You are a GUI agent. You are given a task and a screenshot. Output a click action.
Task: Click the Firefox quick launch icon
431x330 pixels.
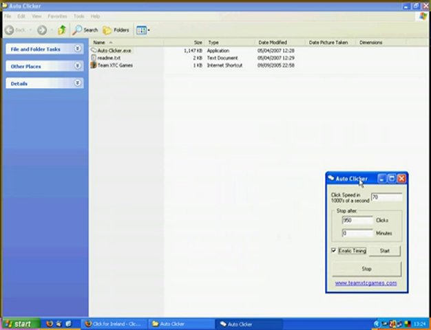click(x=50, y=323)
